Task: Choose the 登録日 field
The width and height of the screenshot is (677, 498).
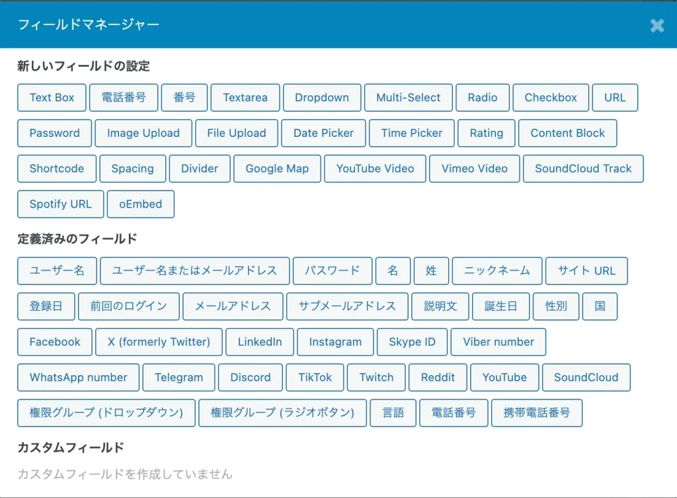Action: tap(46, 306)
